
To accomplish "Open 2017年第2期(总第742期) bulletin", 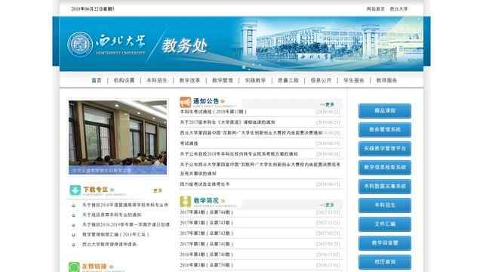I will pyautogui.click(x=206, y=233).
